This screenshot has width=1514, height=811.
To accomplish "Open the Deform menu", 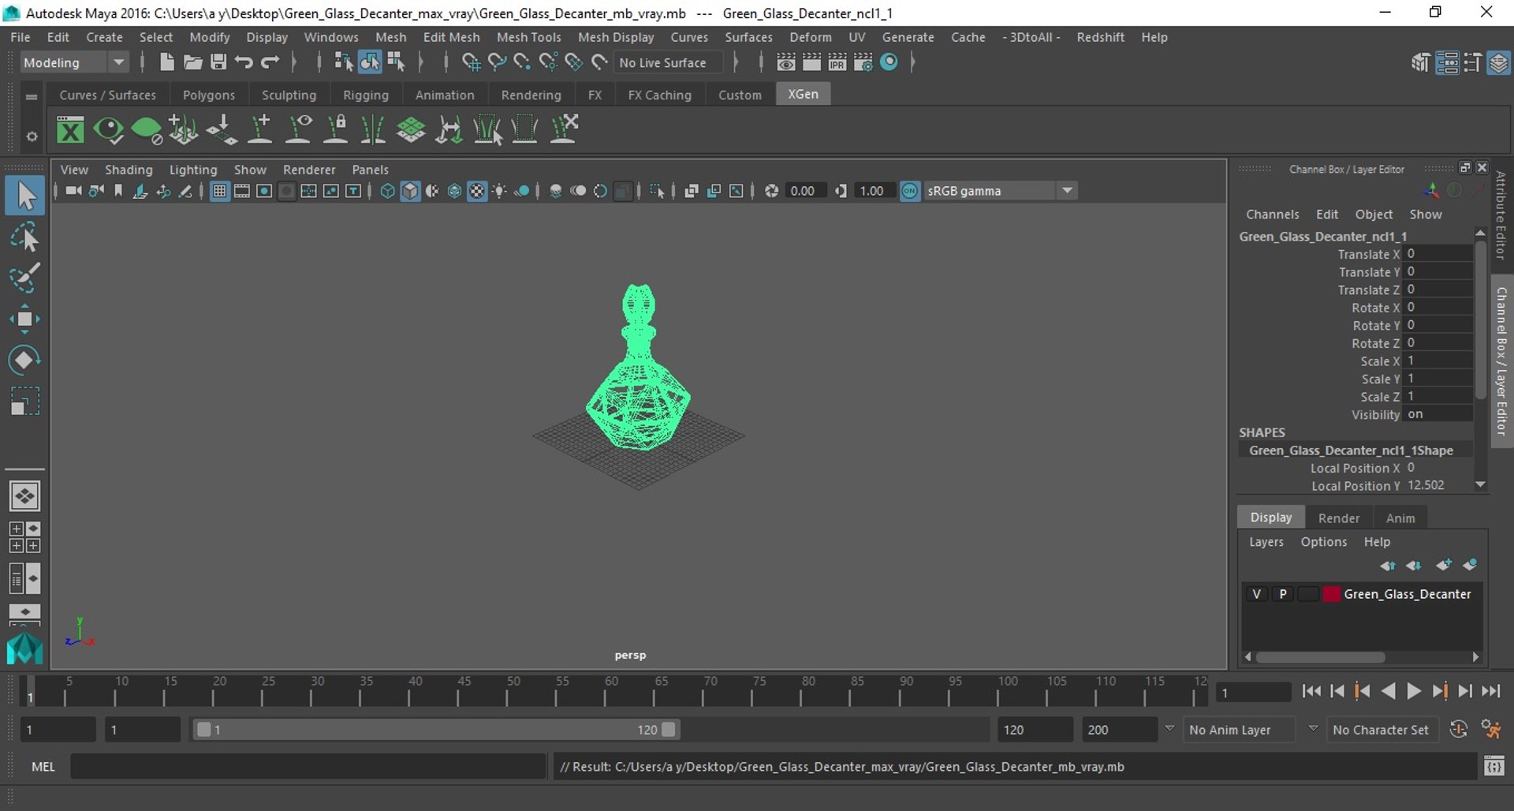I will (810, 37).
